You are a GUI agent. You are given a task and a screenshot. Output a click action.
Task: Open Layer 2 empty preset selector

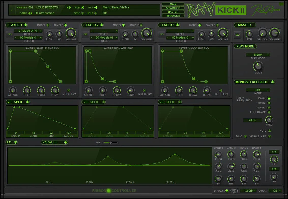104,31
